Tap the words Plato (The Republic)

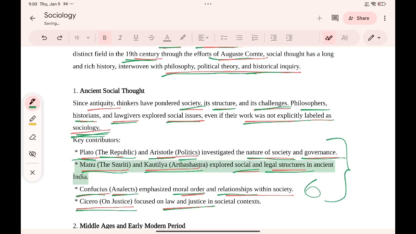click(108, 152)
